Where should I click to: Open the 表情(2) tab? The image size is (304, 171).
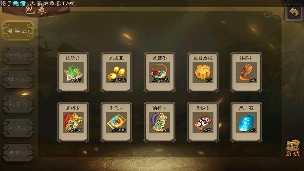[x=18, y=153]
